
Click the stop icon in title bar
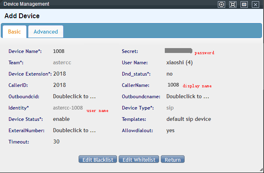click(221, 4)
